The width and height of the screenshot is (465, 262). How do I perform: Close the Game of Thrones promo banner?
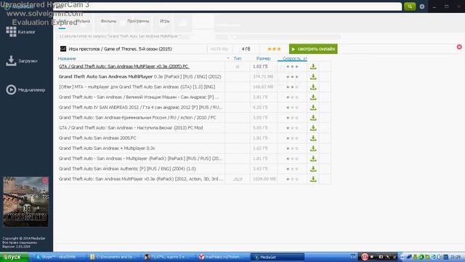[459, 47]
